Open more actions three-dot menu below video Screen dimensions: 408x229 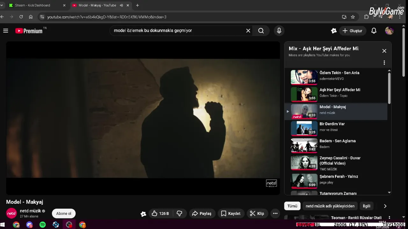pyautogui.click(x=275, y=213)
